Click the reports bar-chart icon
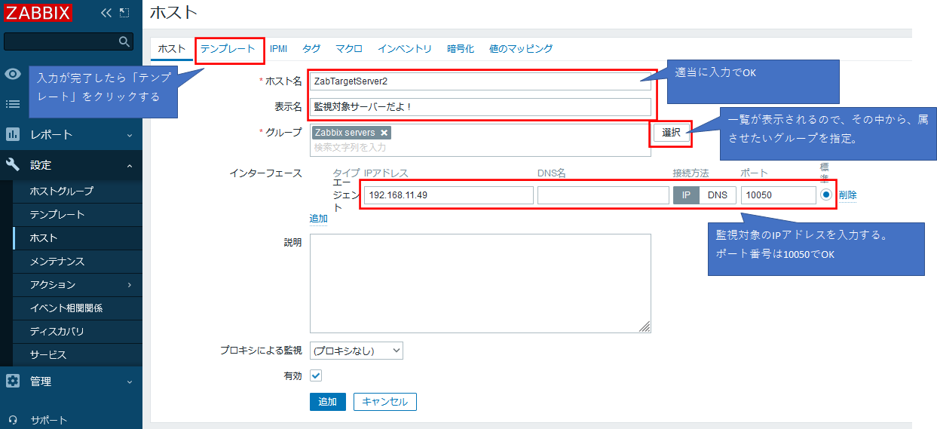Viewport: 937px width, 429px height. [x=13, y=134]
